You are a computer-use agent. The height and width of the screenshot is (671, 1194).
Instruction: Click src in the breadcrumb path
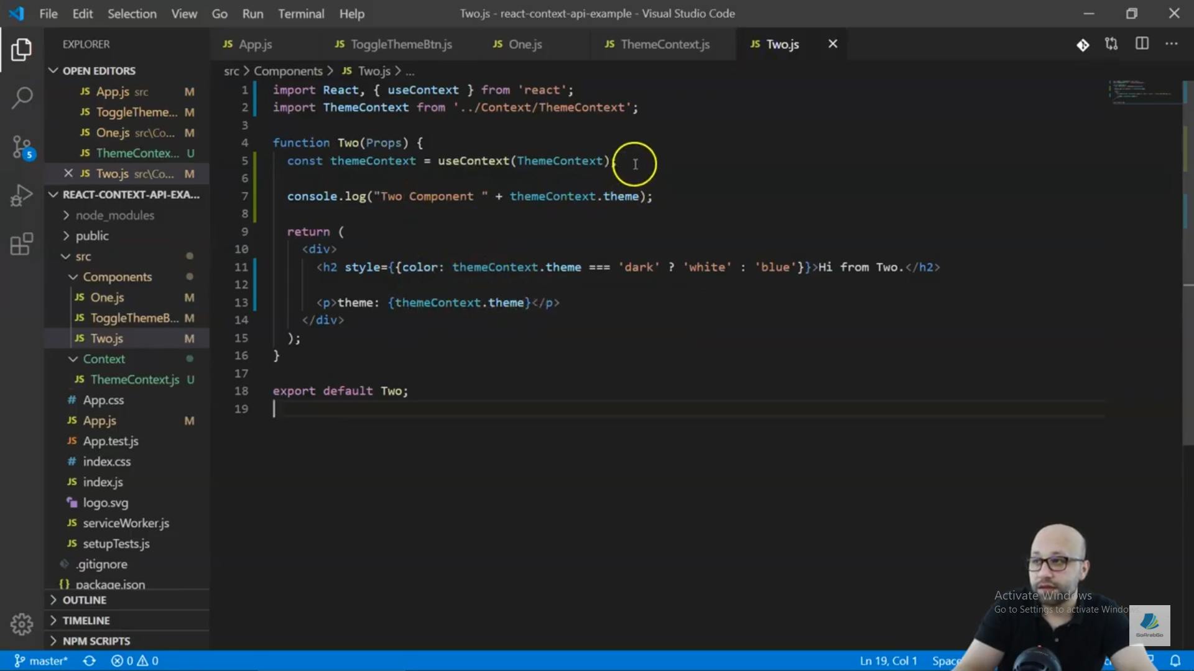pos(231,71)
